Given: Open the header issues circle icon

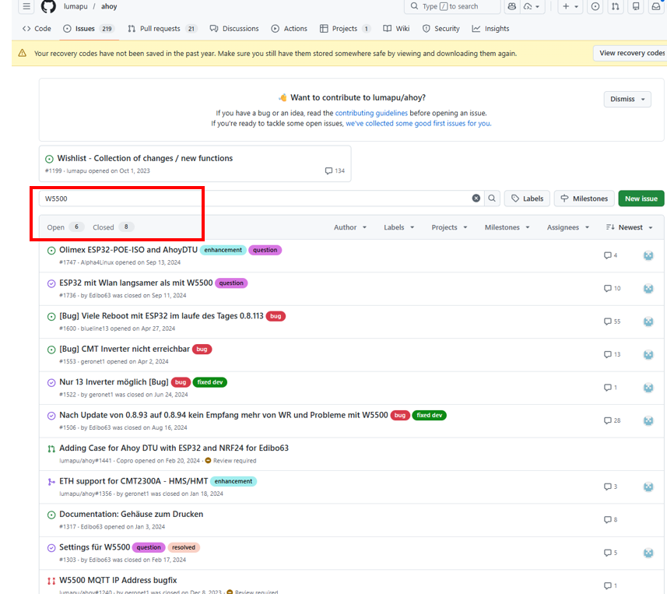Looking at the screenshot, I should click(x=595, y=6).
